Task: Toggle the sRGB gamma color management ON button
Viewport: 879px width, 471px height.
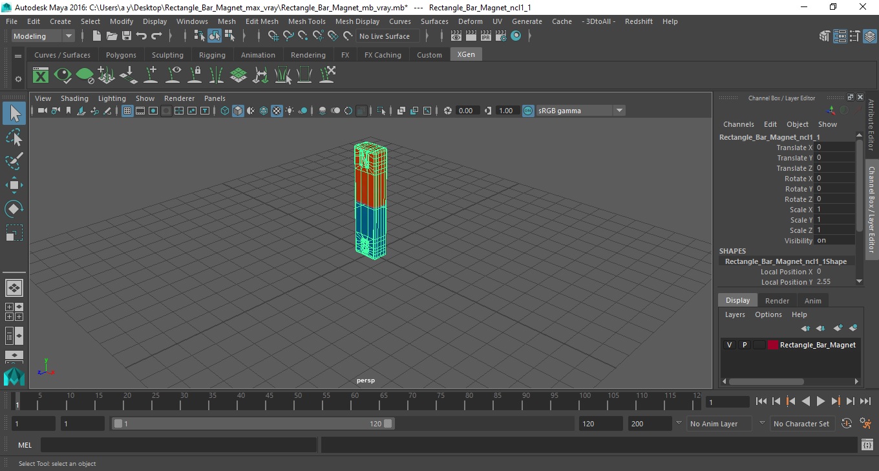Action: pos(528,111)
